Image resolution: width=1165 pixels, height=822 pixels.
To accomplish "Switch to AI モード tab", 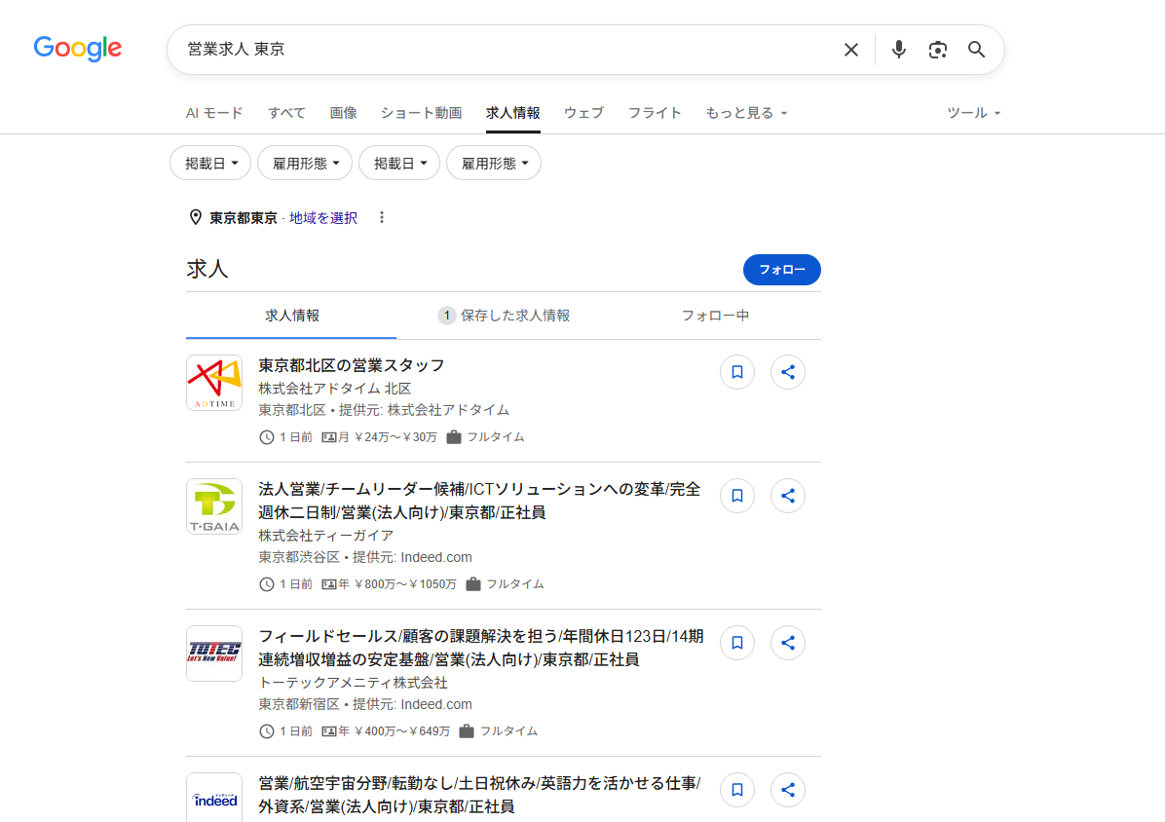I will 214,113.
